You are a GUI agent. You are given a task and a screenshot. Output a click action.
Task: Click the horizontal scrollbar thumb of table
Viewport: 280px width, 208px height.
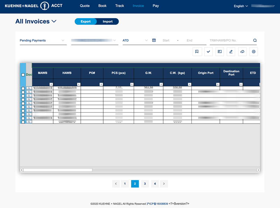(58, 170)
